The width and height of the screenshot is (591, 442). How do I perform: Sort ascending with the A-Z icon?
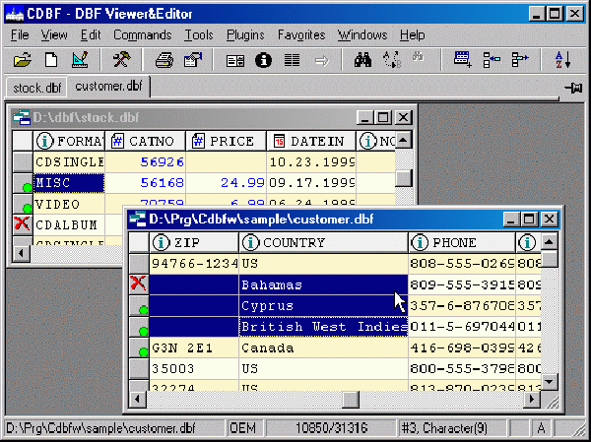[x=563, y=60]
